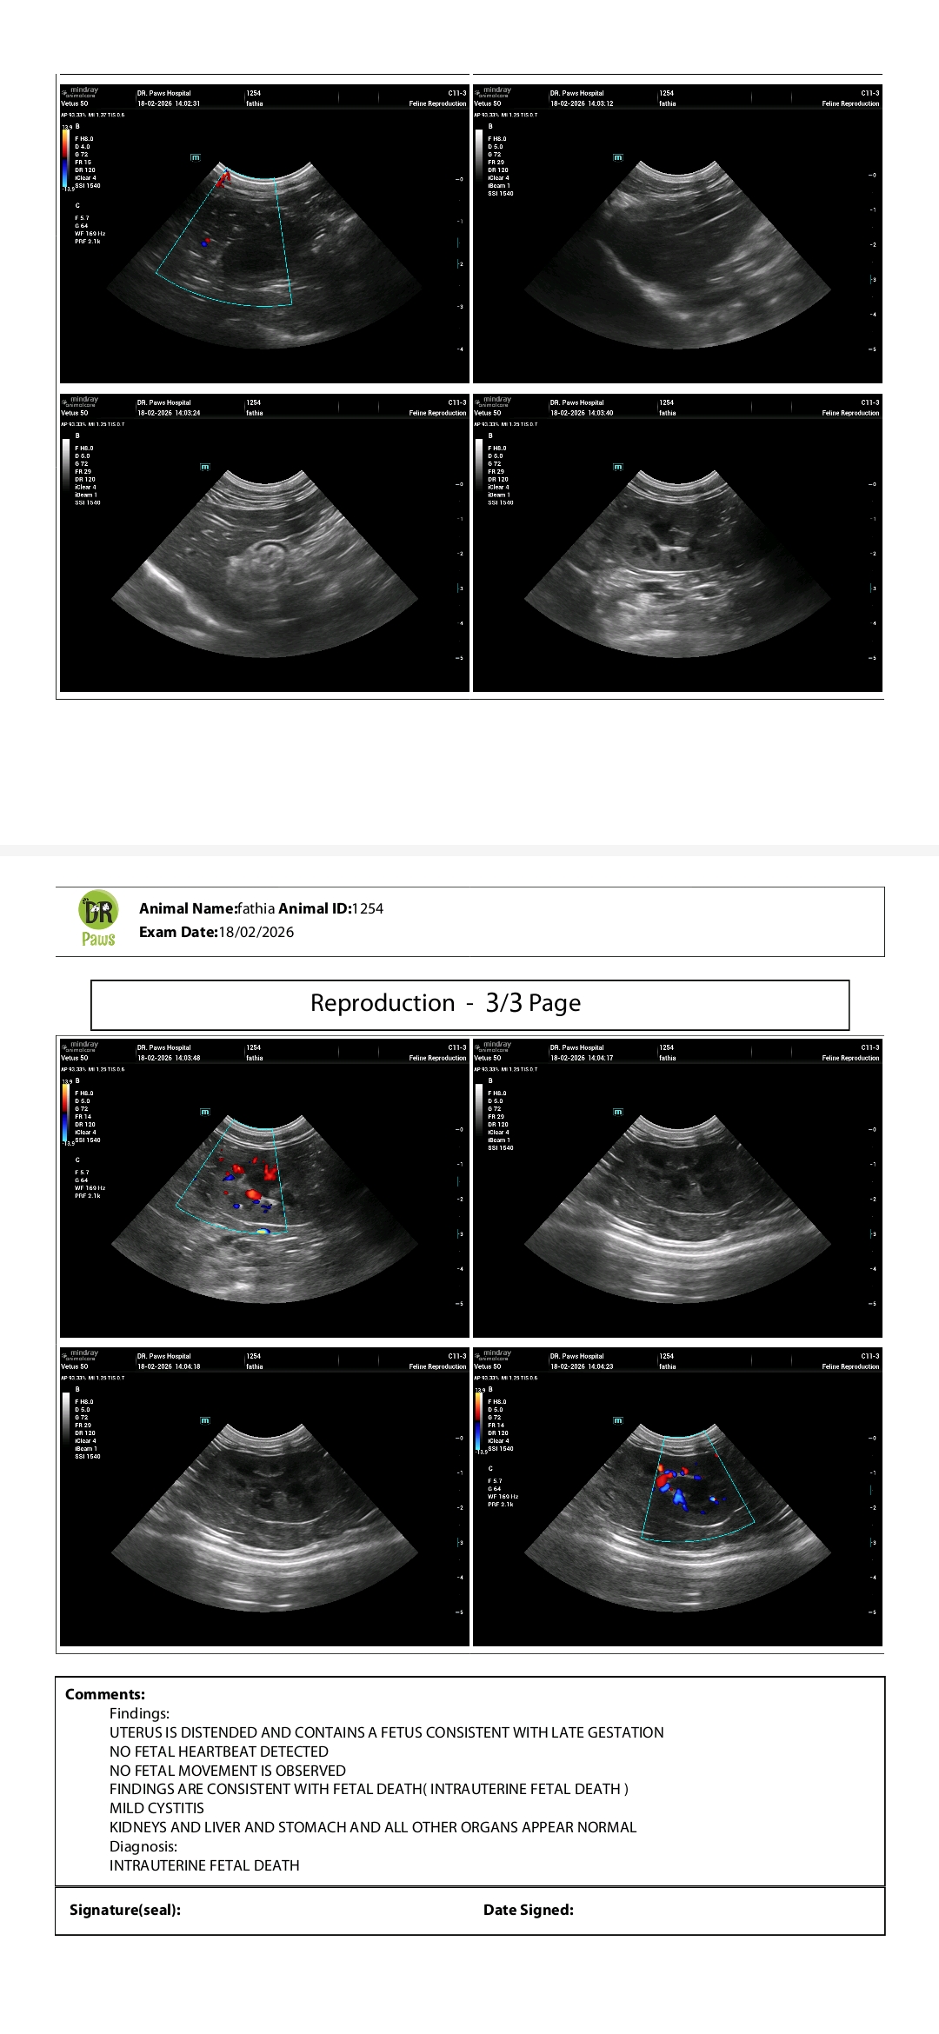Click the Date Signed field
The image size is (939, 2034).
678,1910
